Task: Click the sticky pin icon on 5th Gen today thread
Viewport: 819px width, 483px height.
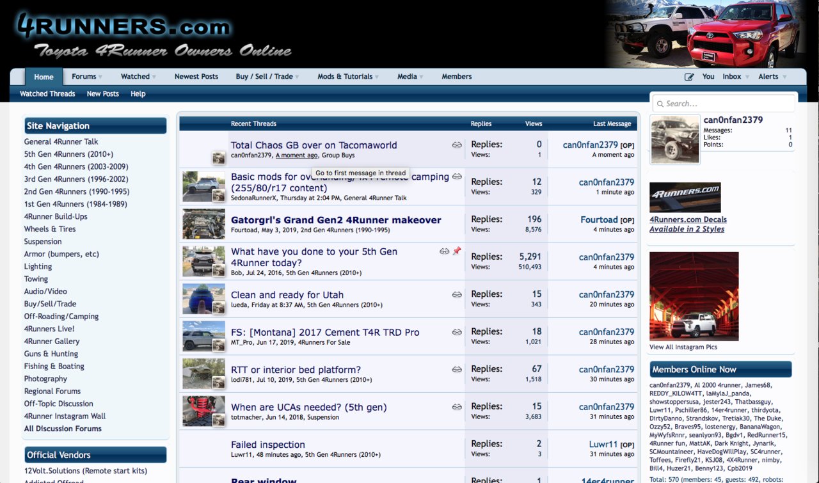Action: [x=457, y=251]
